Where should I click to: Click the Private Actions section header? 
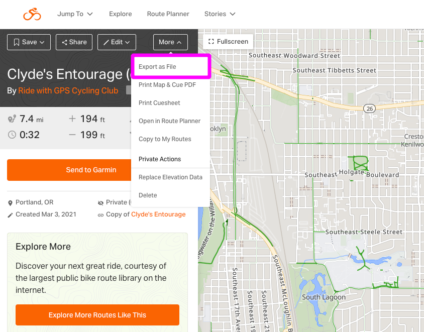pyautogui.click(x=160, y=159)
